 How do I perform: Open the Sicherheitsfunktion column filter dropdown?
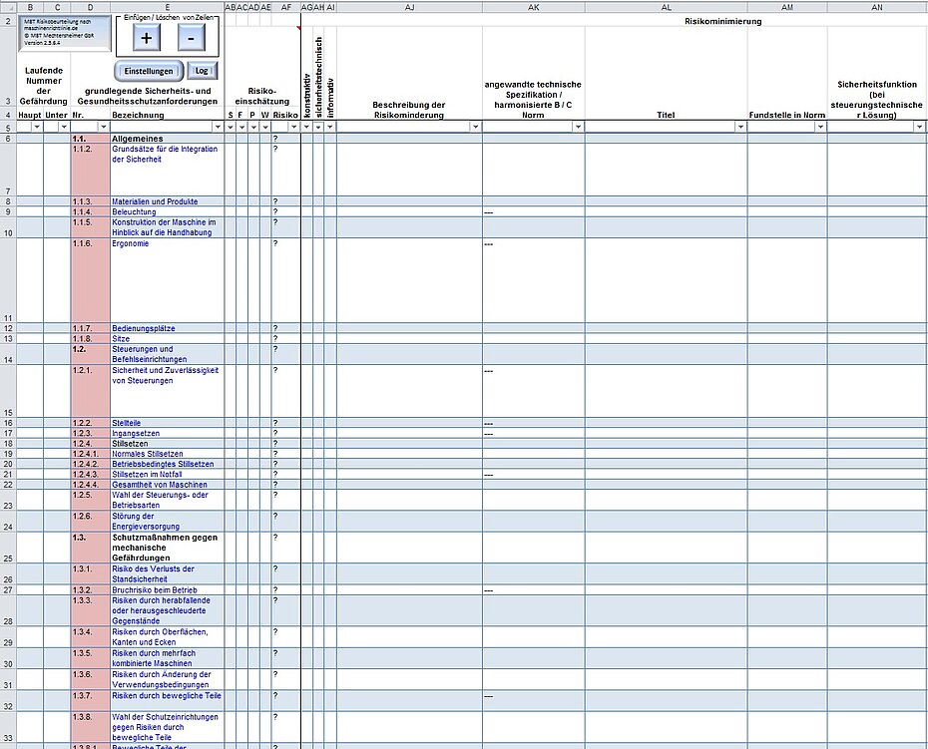tap(919, 127)
